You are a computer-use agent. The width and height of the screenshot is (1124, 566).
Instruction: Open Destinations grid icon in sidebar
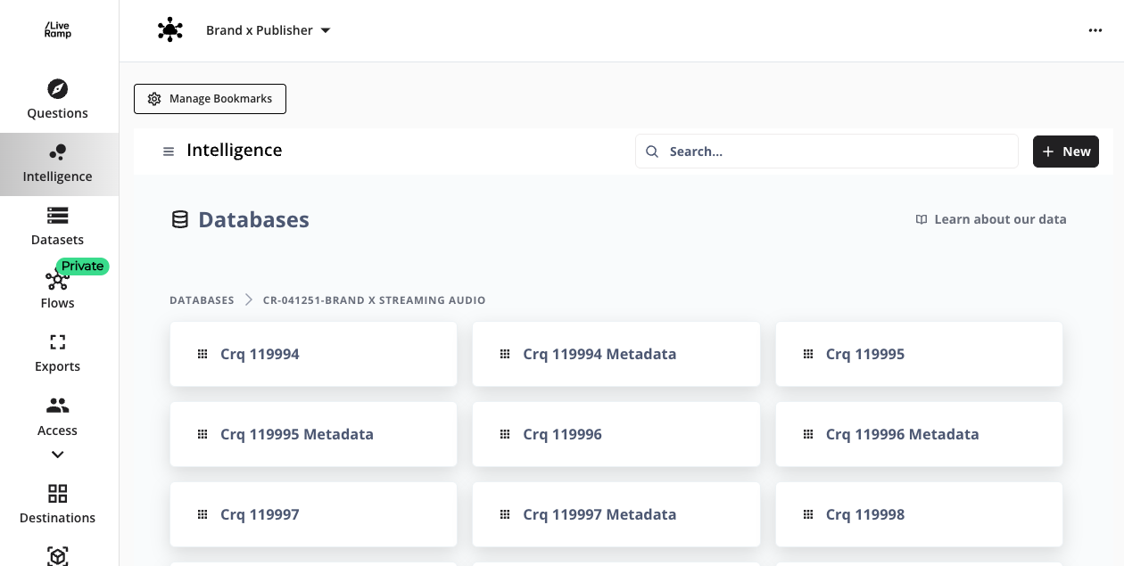click(57, 494)
